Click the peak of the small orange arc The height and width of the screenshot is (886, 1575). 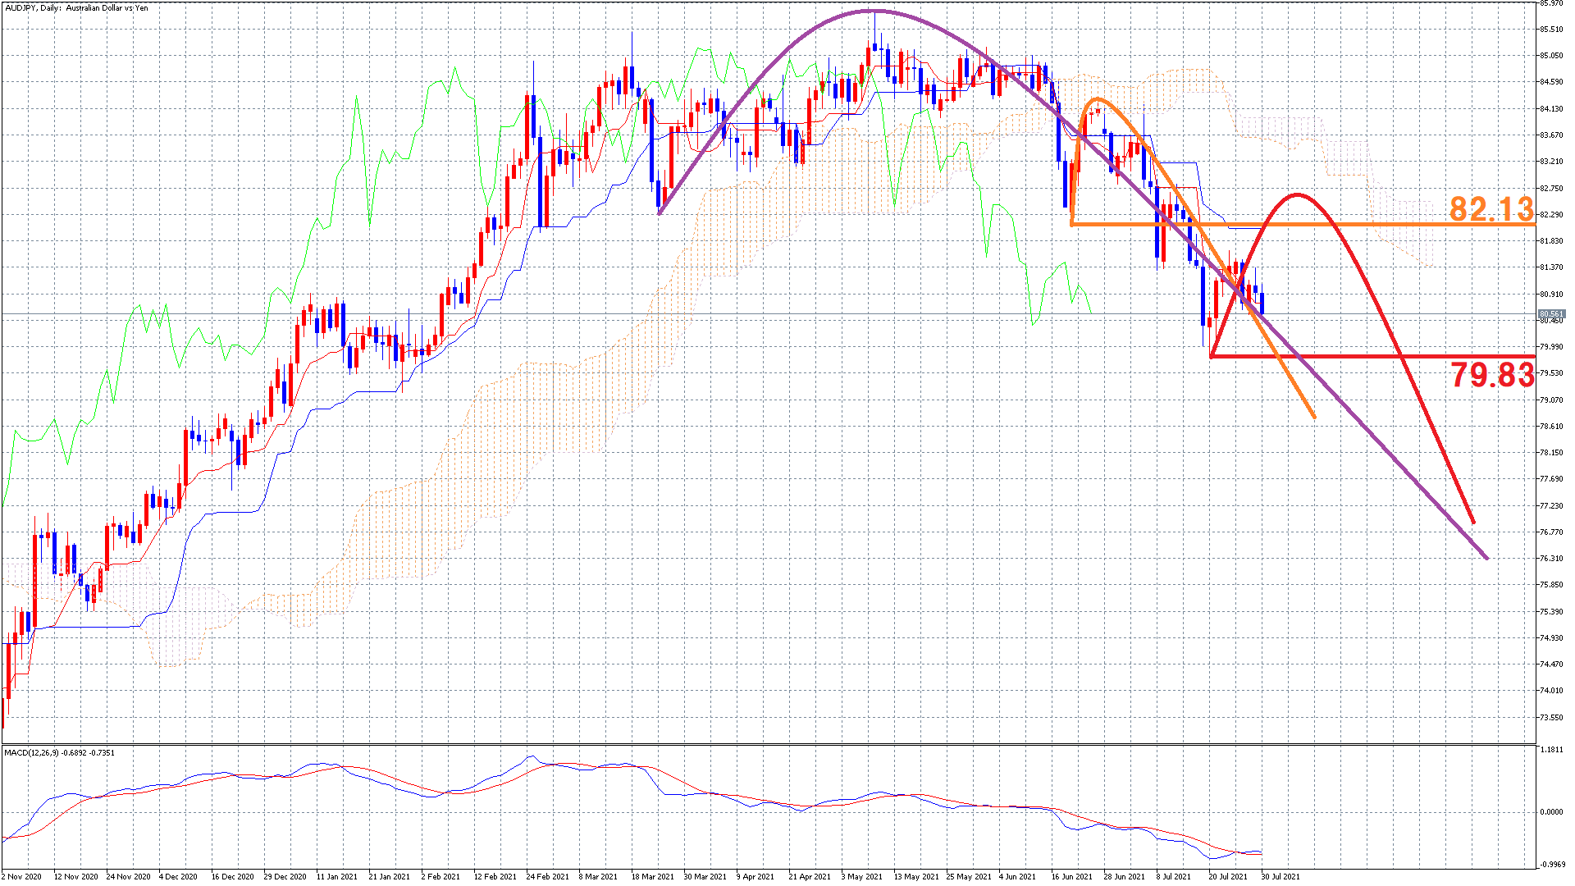point(1096,99)
